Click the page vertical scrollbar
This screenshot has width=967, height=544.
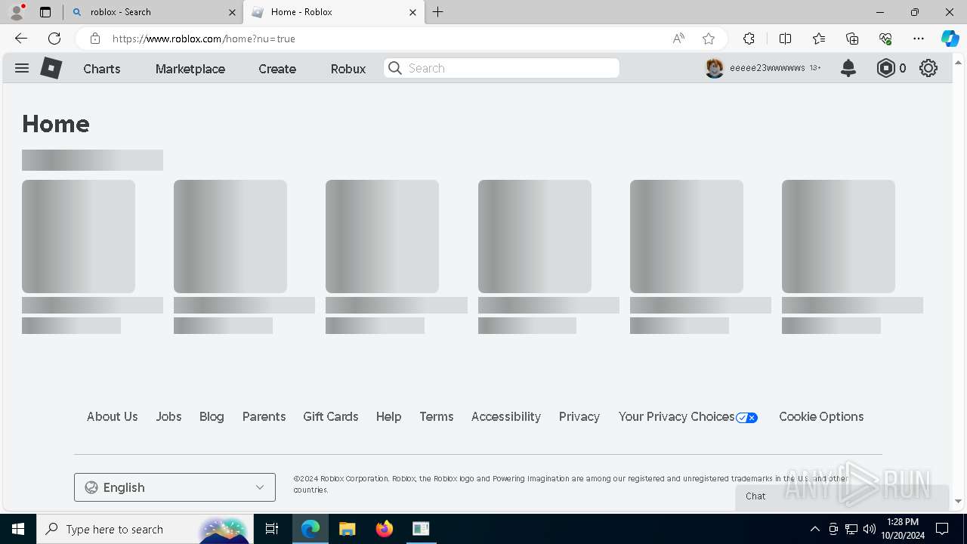(x=958, y=281)
